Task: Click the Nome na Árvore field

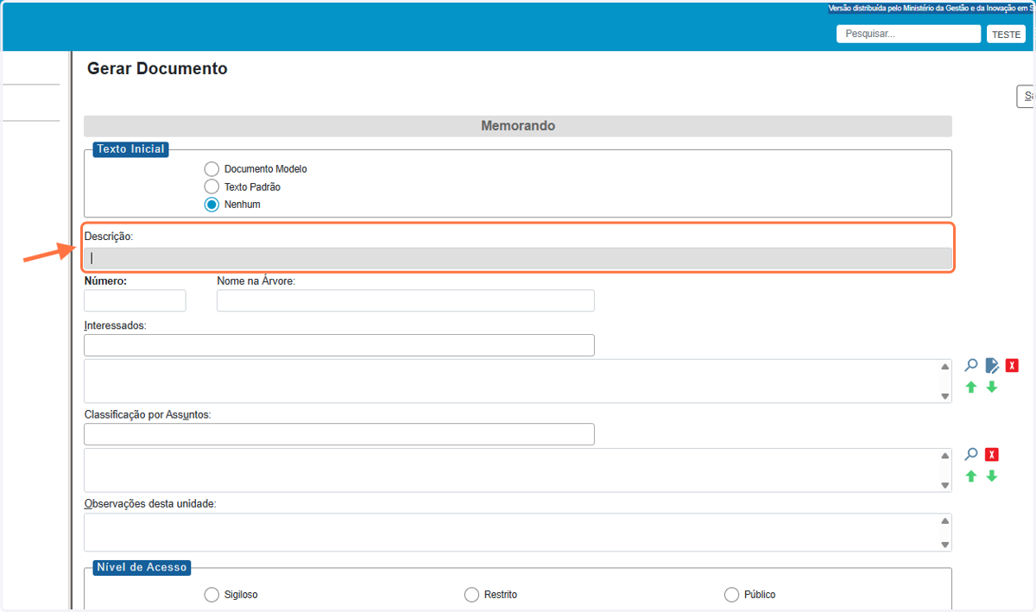Action: tap(406, 300)
